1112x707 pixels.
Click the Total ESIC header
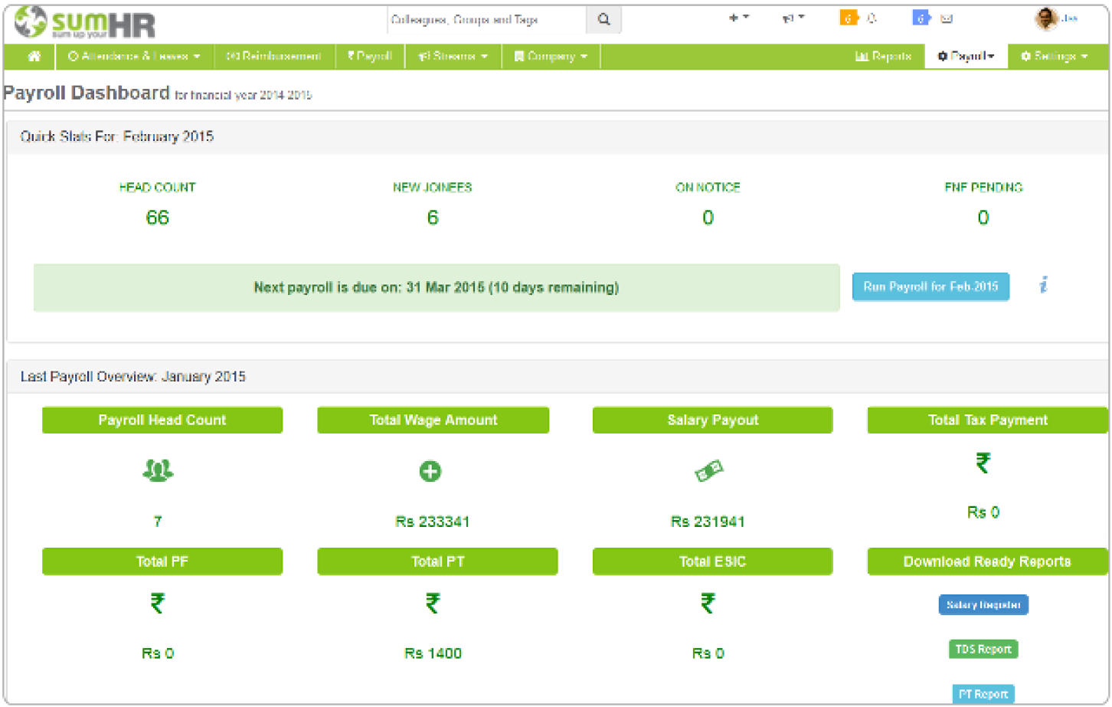[x=712, y=561]
